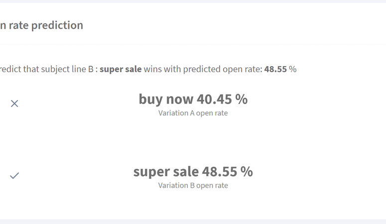Click the gray strip above the panel heading

[x=193, y=1]
